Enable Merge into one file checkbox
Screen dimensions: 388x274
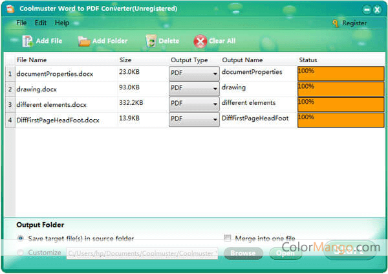pyautogui.click(x=228, y=238)
